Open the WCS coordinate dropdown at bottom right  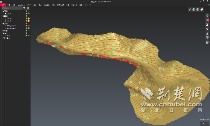tap(205, 123)
